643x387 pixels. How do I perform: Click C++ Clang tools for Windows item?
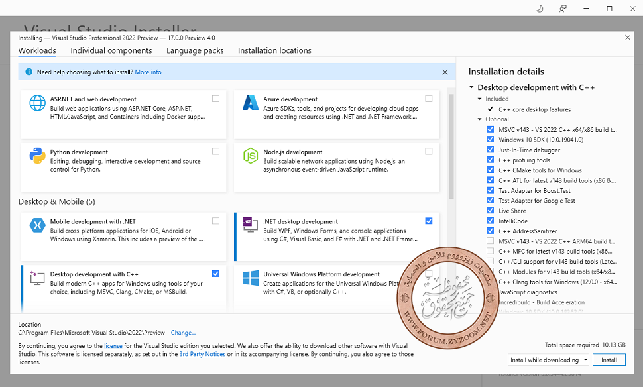point(557,282)
